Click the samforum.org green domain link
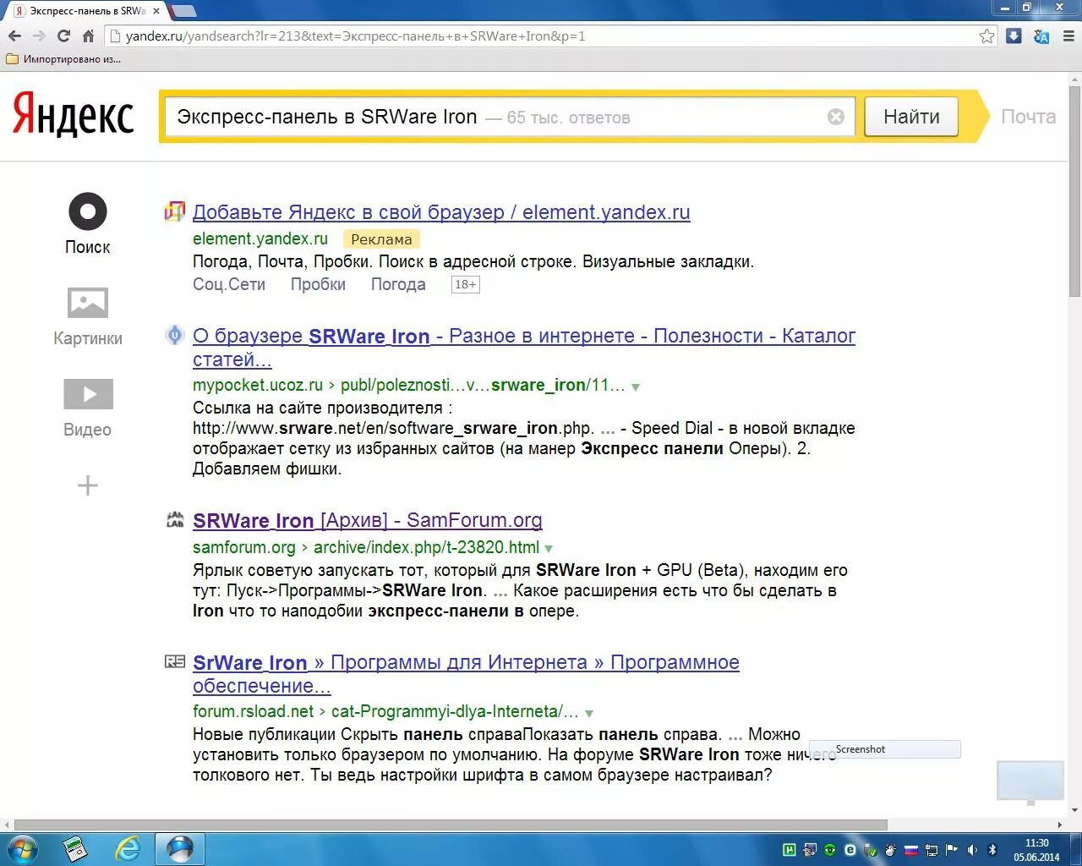Screen dimensions: 1082x866 coord(244,547)
